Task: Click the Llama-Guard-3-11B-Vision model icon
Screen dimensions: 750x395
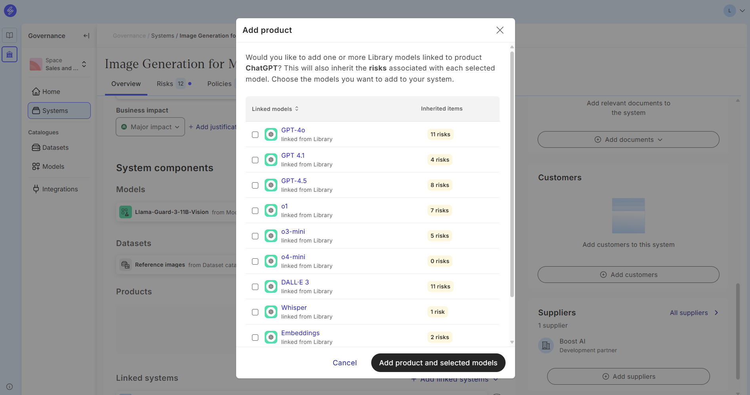Action: click(x=126, y=212)
